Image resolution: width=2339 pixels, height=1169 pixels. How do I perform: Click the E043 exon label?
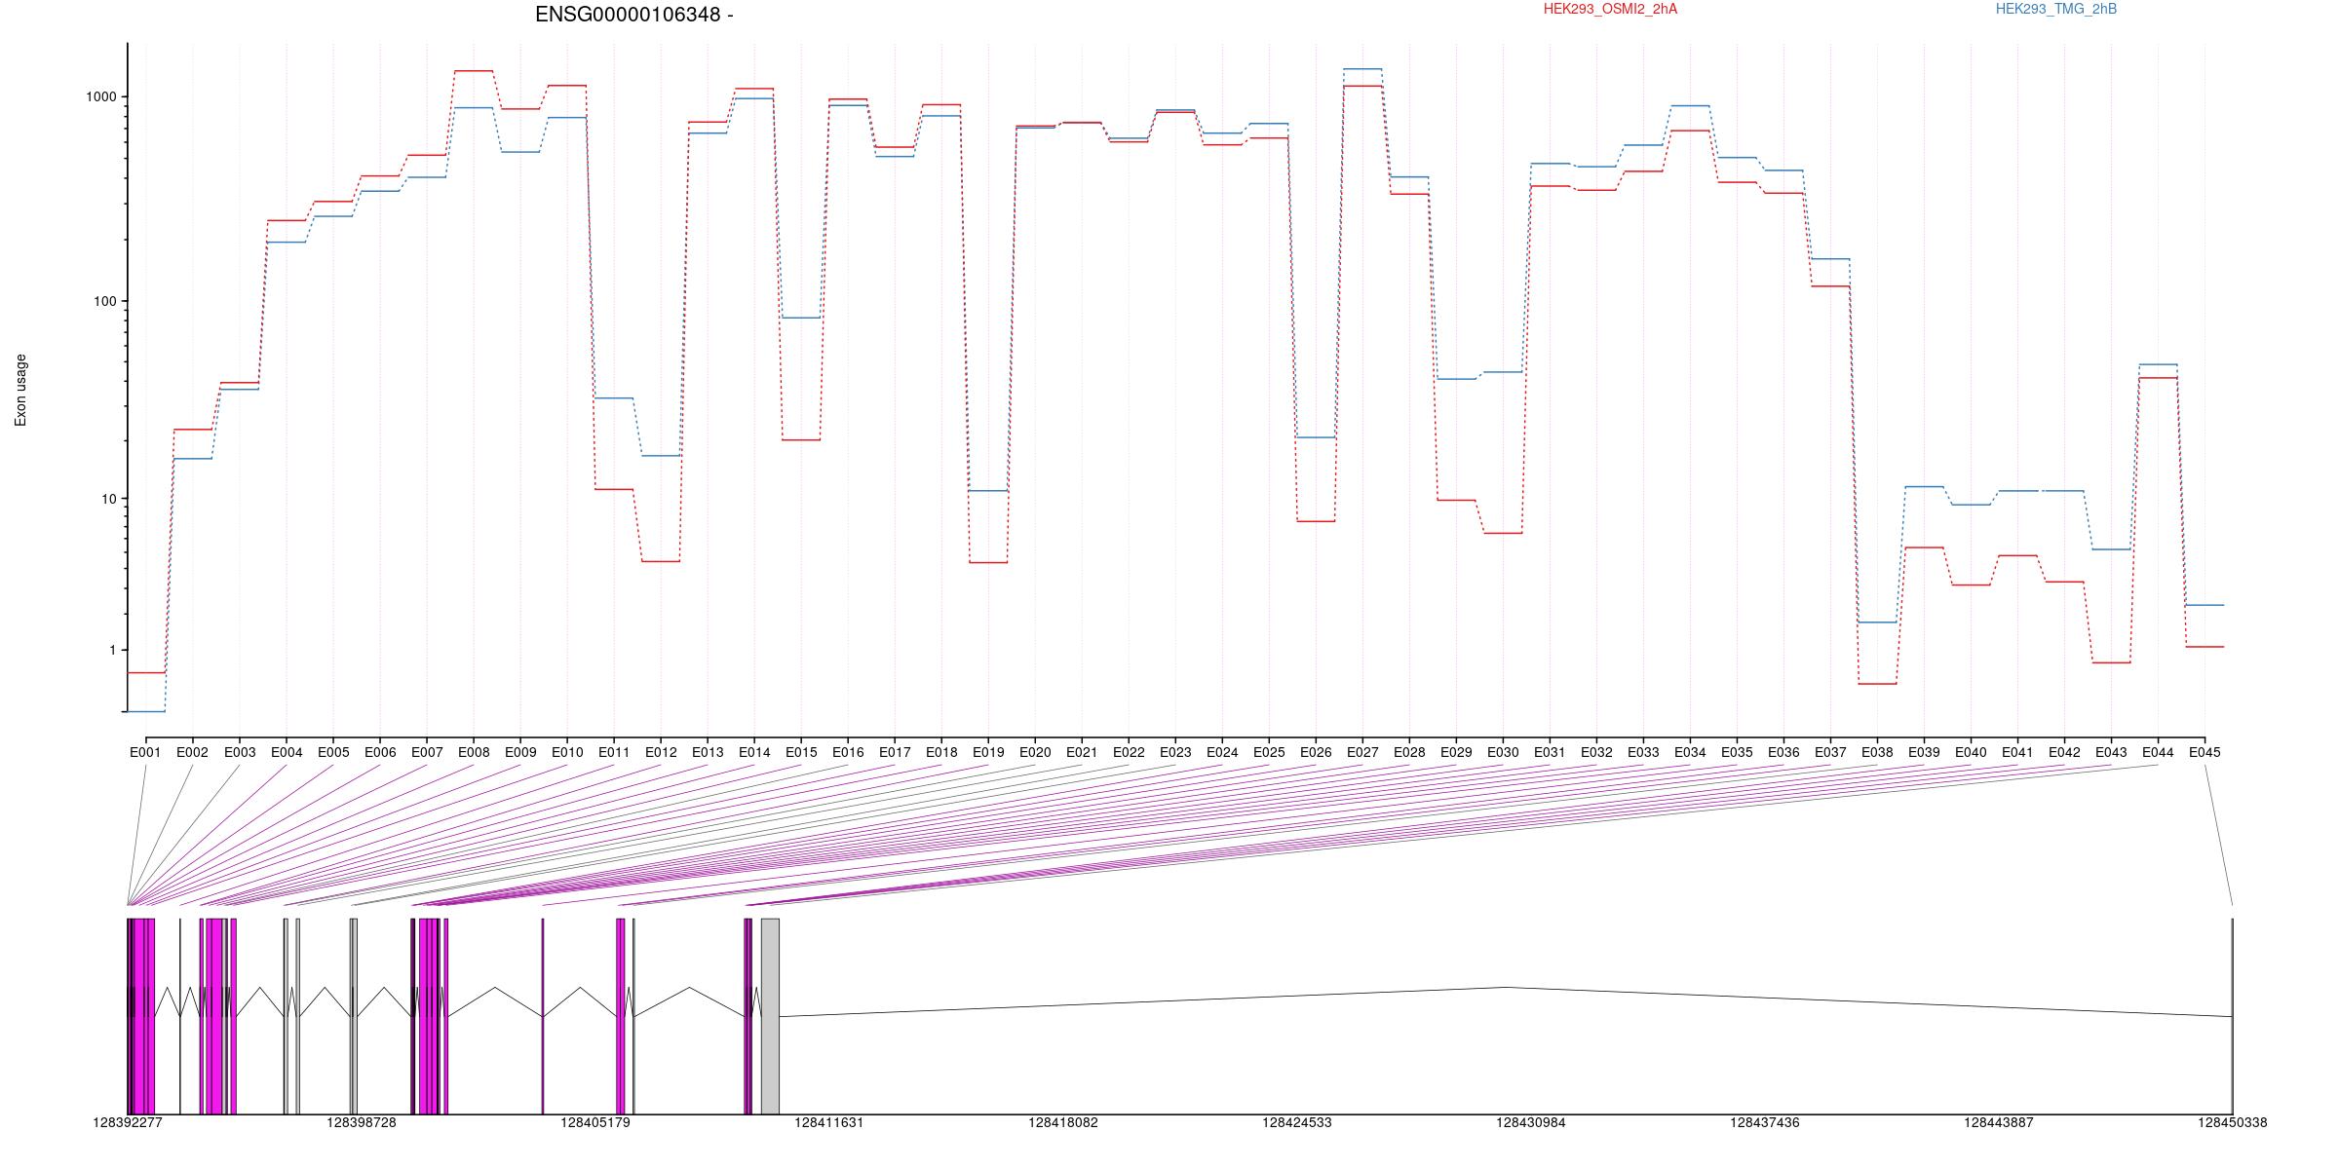click(2111, 752)
